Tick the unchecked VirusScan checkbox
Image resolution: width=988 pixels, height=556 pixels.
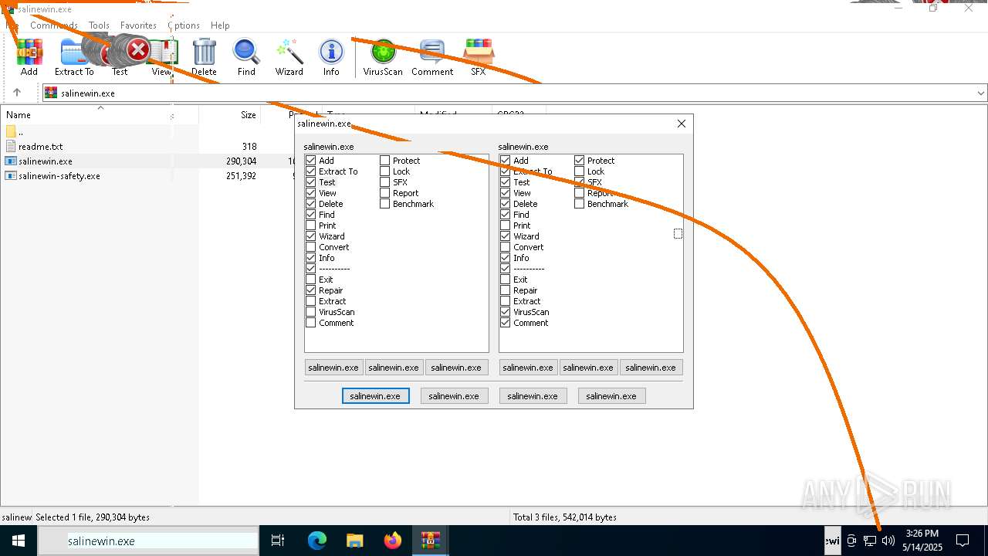pos(311,312)
